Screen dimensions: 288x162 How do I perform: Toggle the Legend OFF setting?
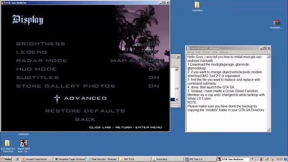152,52
